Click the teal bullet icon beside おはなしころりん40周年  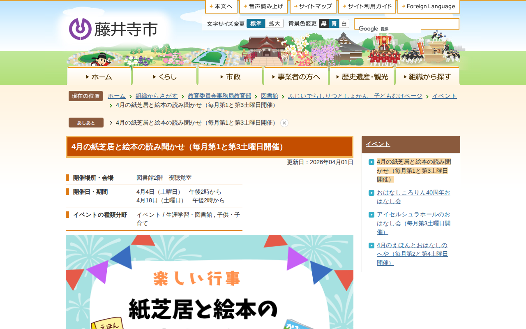(x=371, y=192)
